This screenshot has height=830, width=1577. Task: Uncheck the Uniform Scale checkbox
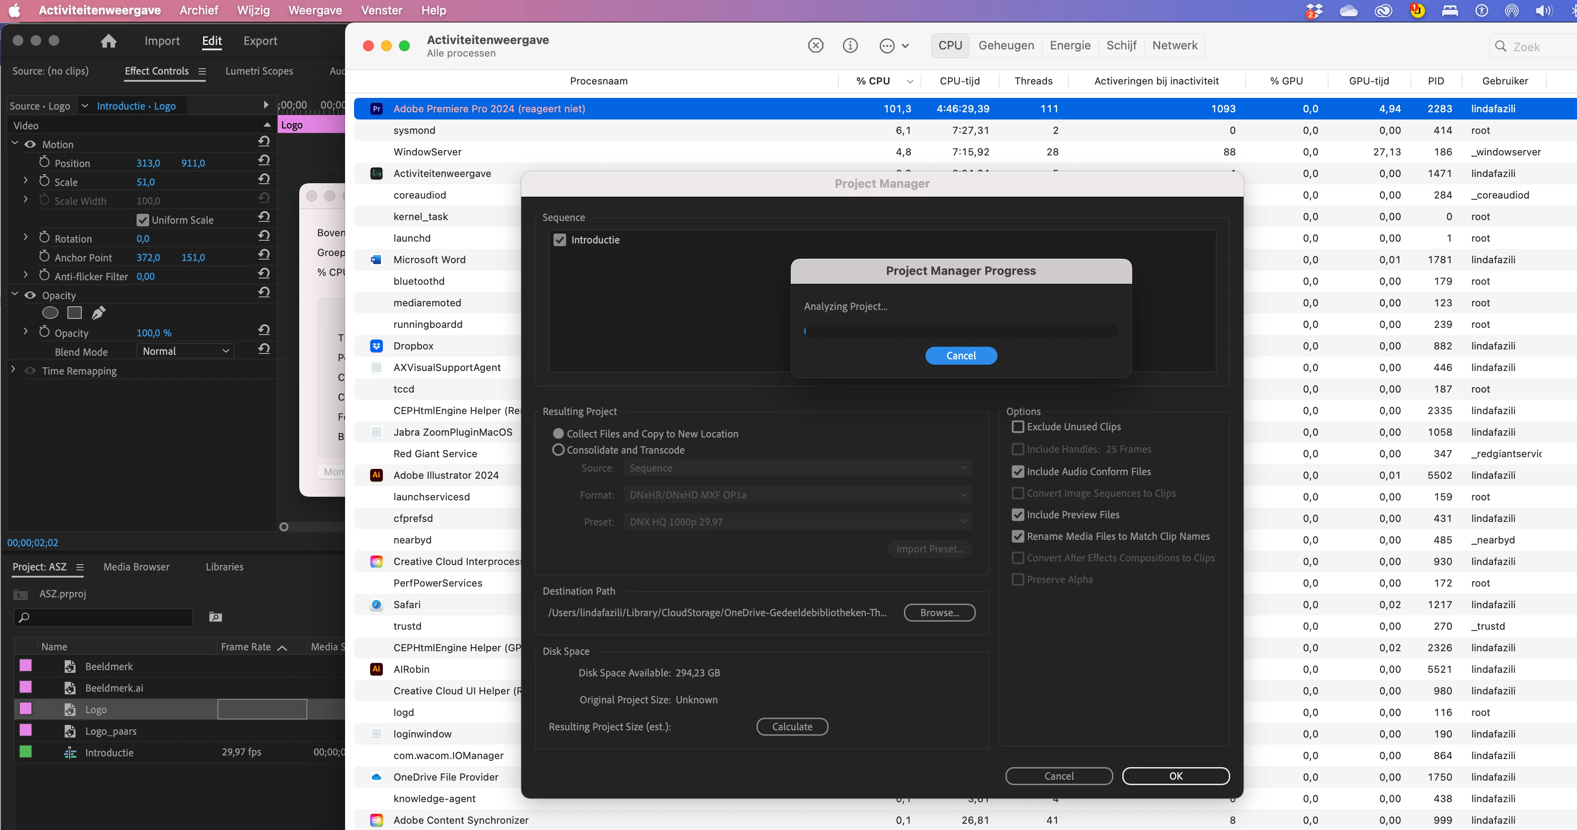pos(142,220)
